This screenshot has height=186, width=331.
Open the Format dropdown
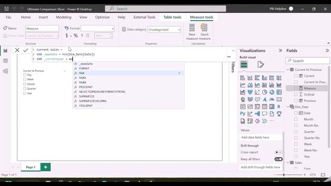click(97, 28)
